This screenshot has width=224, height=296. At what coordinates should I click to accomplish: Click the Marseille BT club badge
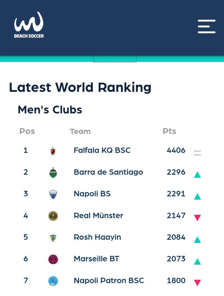click(x=53, y=259)
